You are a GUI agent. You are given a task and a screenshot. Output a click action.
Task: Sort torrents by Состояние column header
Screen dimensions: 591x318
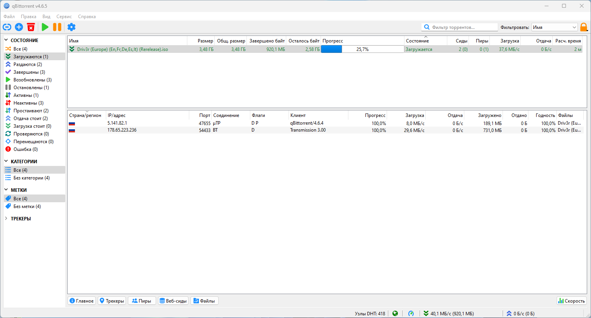coord(426,41)
